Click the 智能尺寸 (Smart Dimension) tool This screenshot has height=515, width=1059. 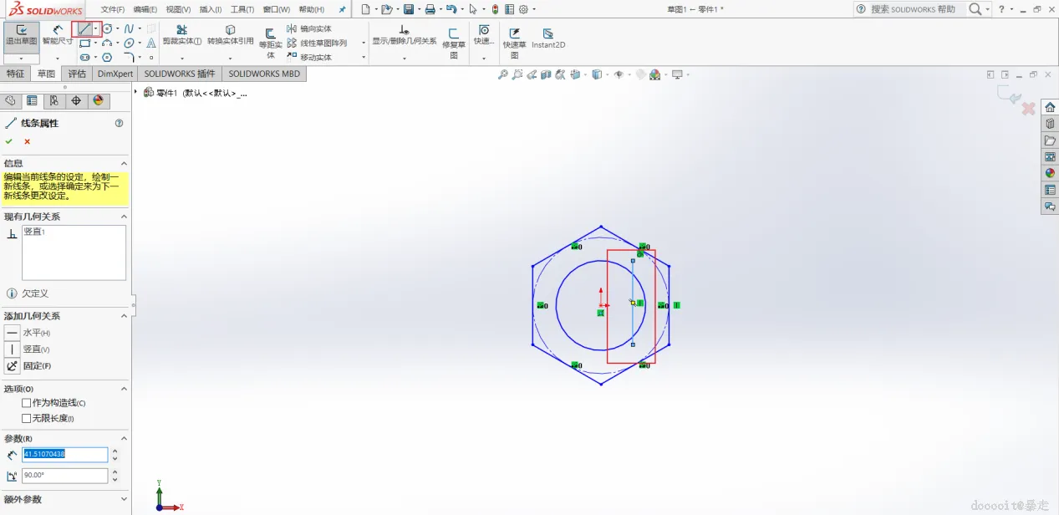pyautogui.click(x=57, y=34)
